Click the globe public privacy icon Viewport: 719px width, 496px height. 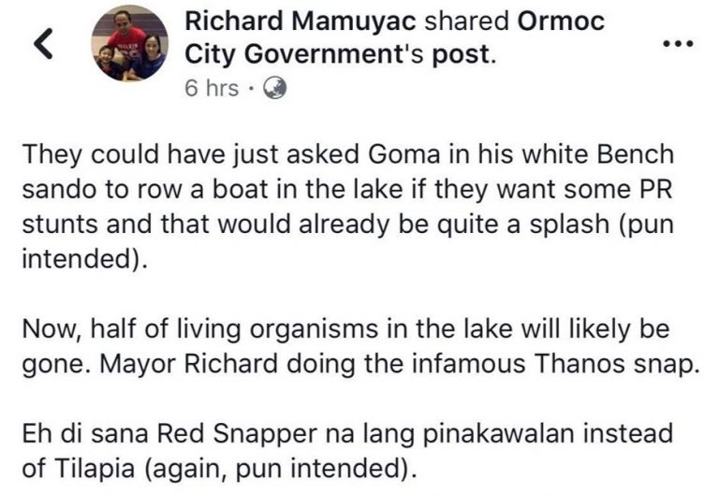pos(274,88)
